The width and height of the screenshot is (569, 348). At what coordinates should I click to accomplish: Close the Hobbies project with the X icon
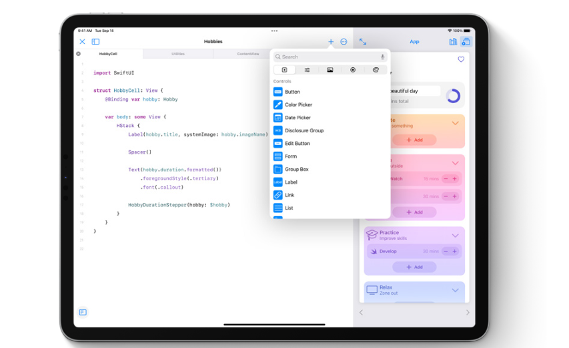(x=82, y=42)
